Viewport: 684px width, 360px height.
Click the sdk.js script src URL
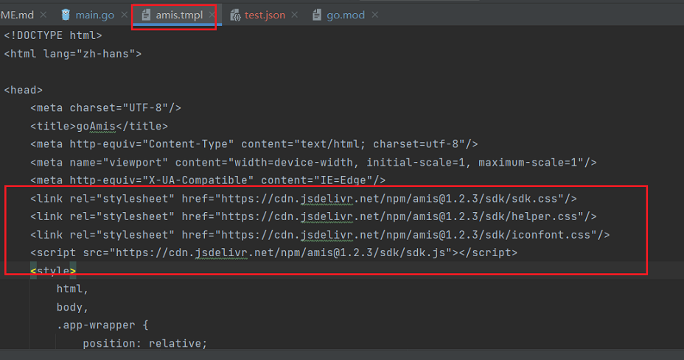(x=281, y=253)
